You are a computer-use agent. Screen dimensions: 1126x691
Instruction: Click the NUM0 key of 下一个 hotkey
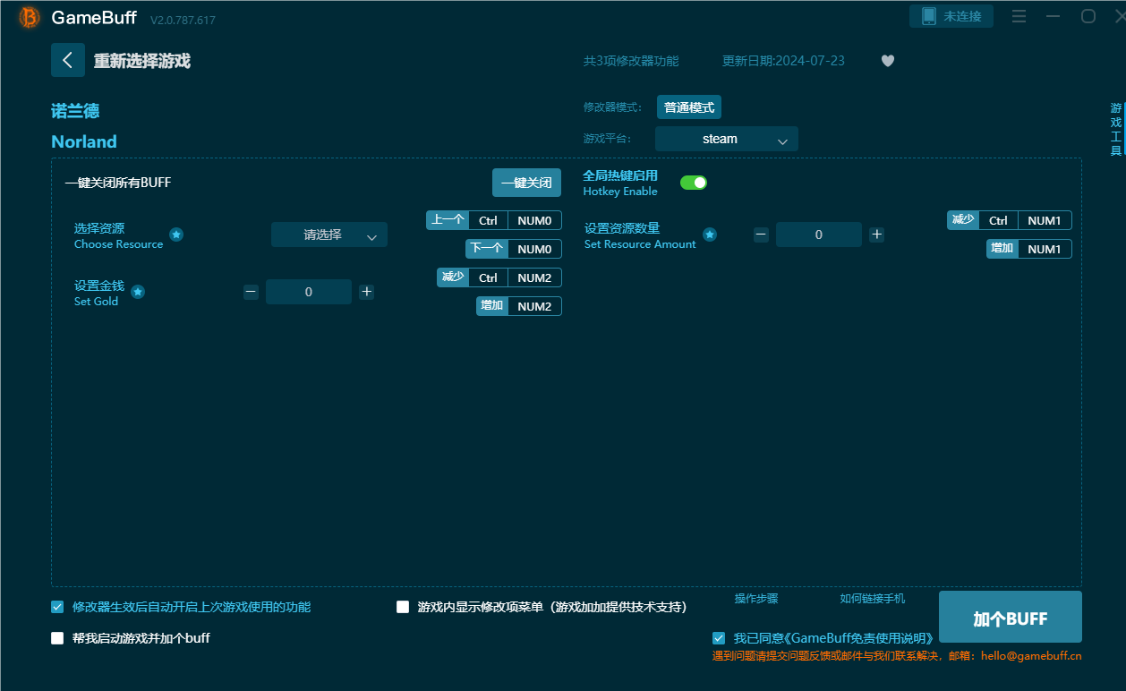(534, 249)
